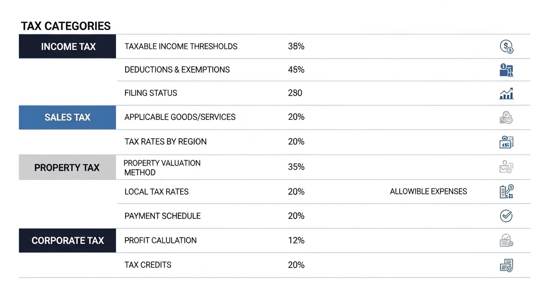Image resolution: width=549 pixels, height=299 pixels.
Task: Click the checklist icon in Local Tax Rates row
Action: click(x=507, y=191)
